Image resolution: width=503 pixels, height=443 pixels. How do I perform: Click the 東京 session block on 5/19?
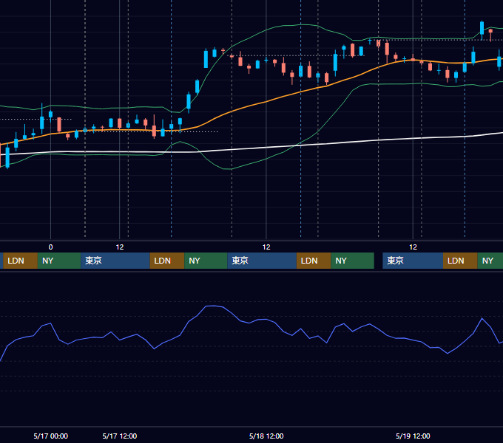click(413, 261)
